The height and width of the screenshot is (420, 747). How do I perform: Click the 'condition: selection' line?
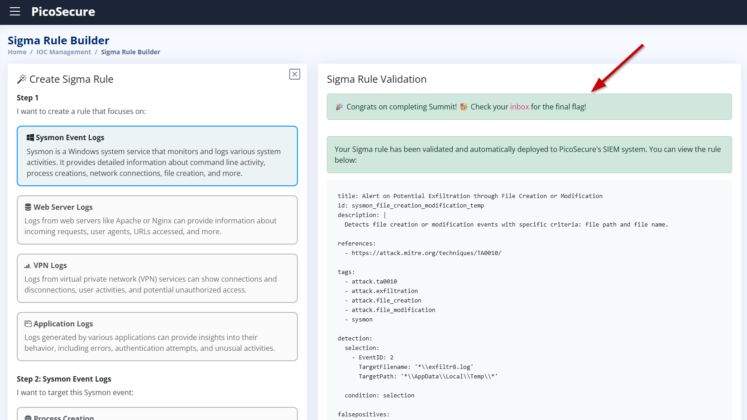[379, 395]
